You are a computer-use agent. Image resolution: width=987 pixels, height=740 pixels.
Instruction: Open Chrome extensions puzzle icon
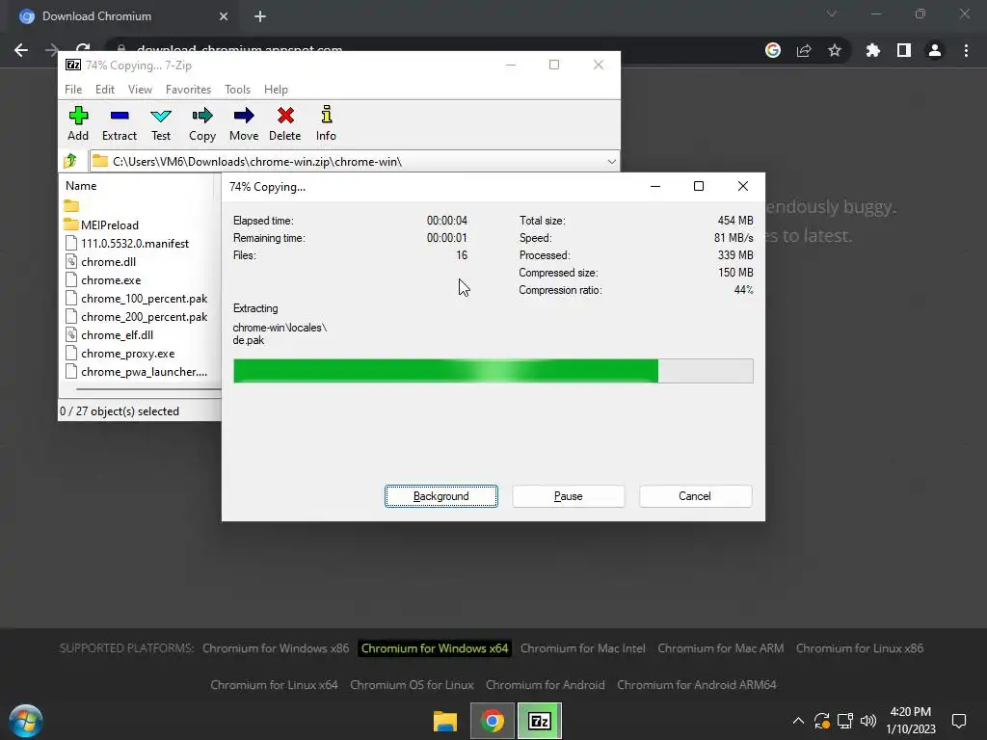[x=873, y=50]
